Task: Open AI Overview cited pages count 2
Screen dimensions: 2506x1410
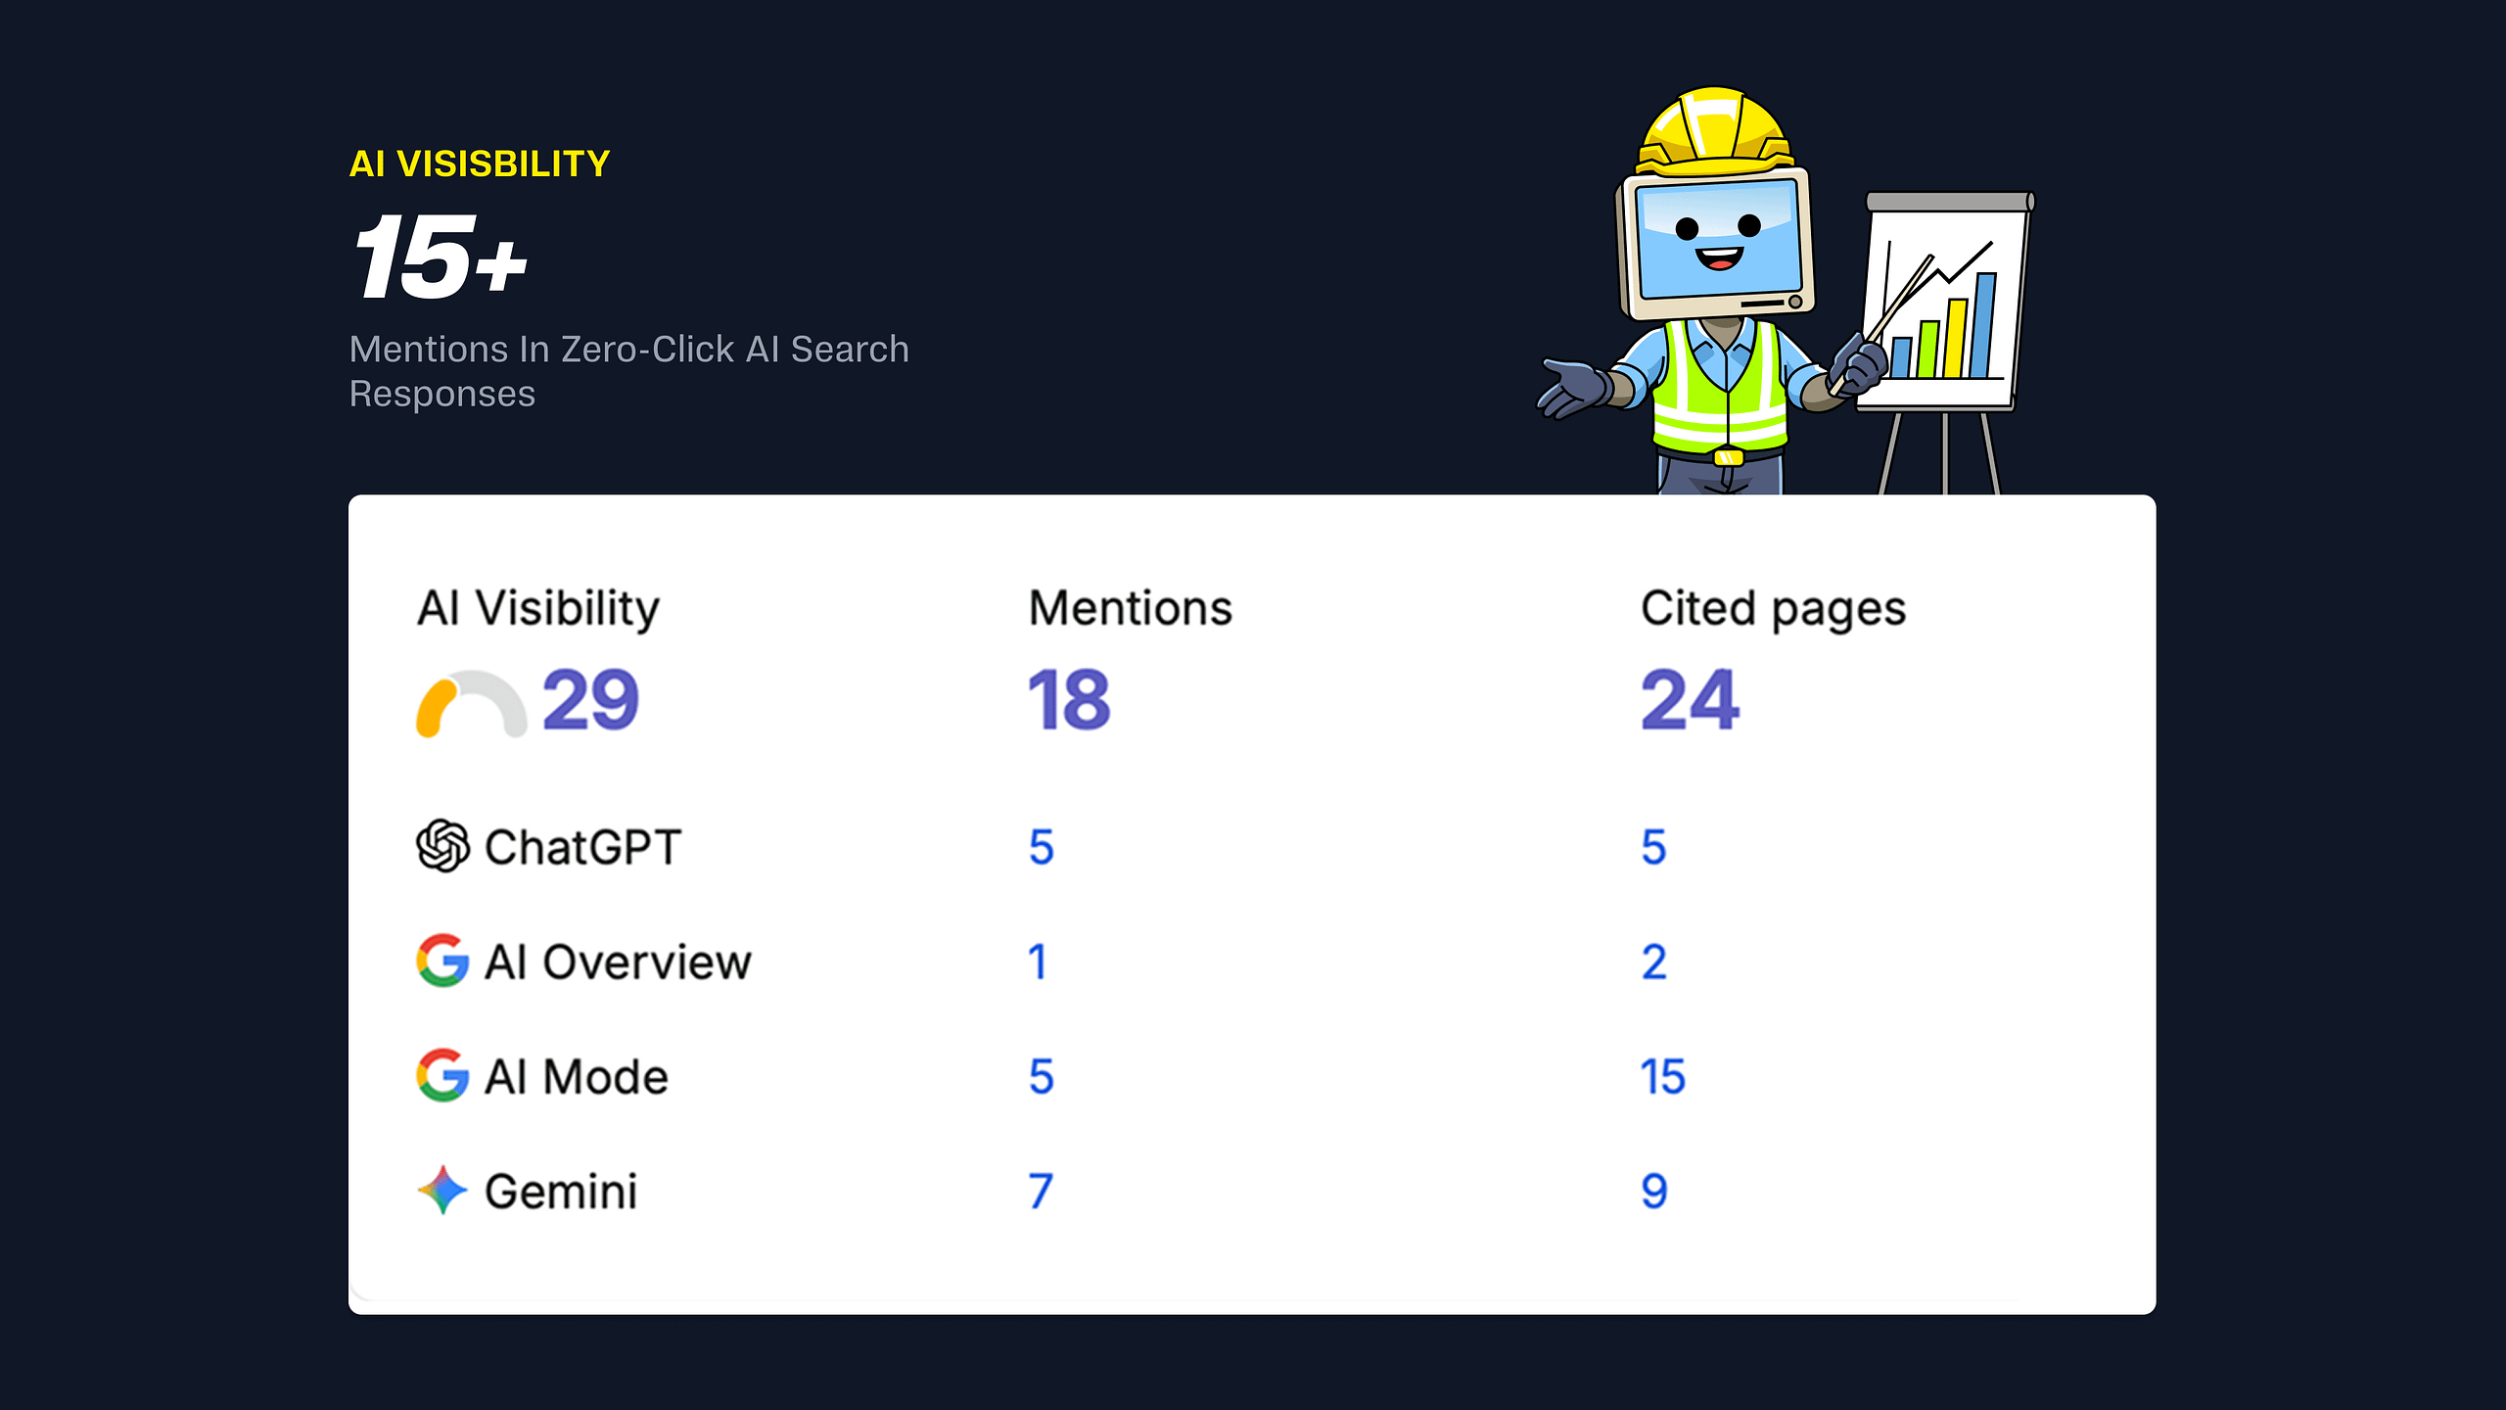Action: (1654, 962)
